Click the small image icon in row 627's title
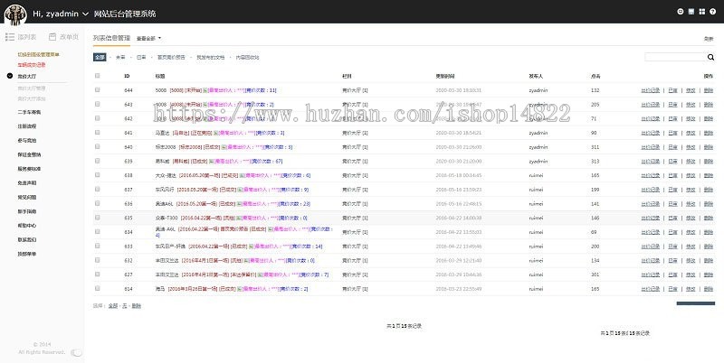 point(260,275)
